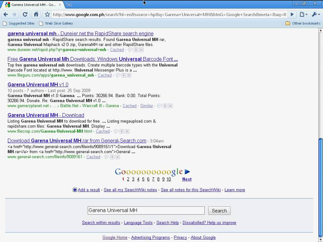This screenshot has width=323, height=242.
Task: Click Learn more link
Action: [235, 190]
